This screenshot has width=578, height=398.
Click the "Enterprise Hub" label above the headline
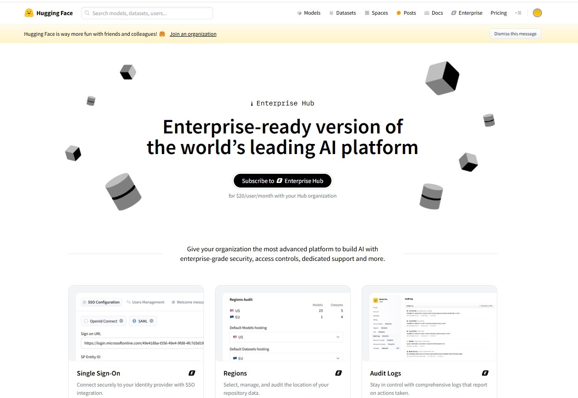tap(285, 103)
